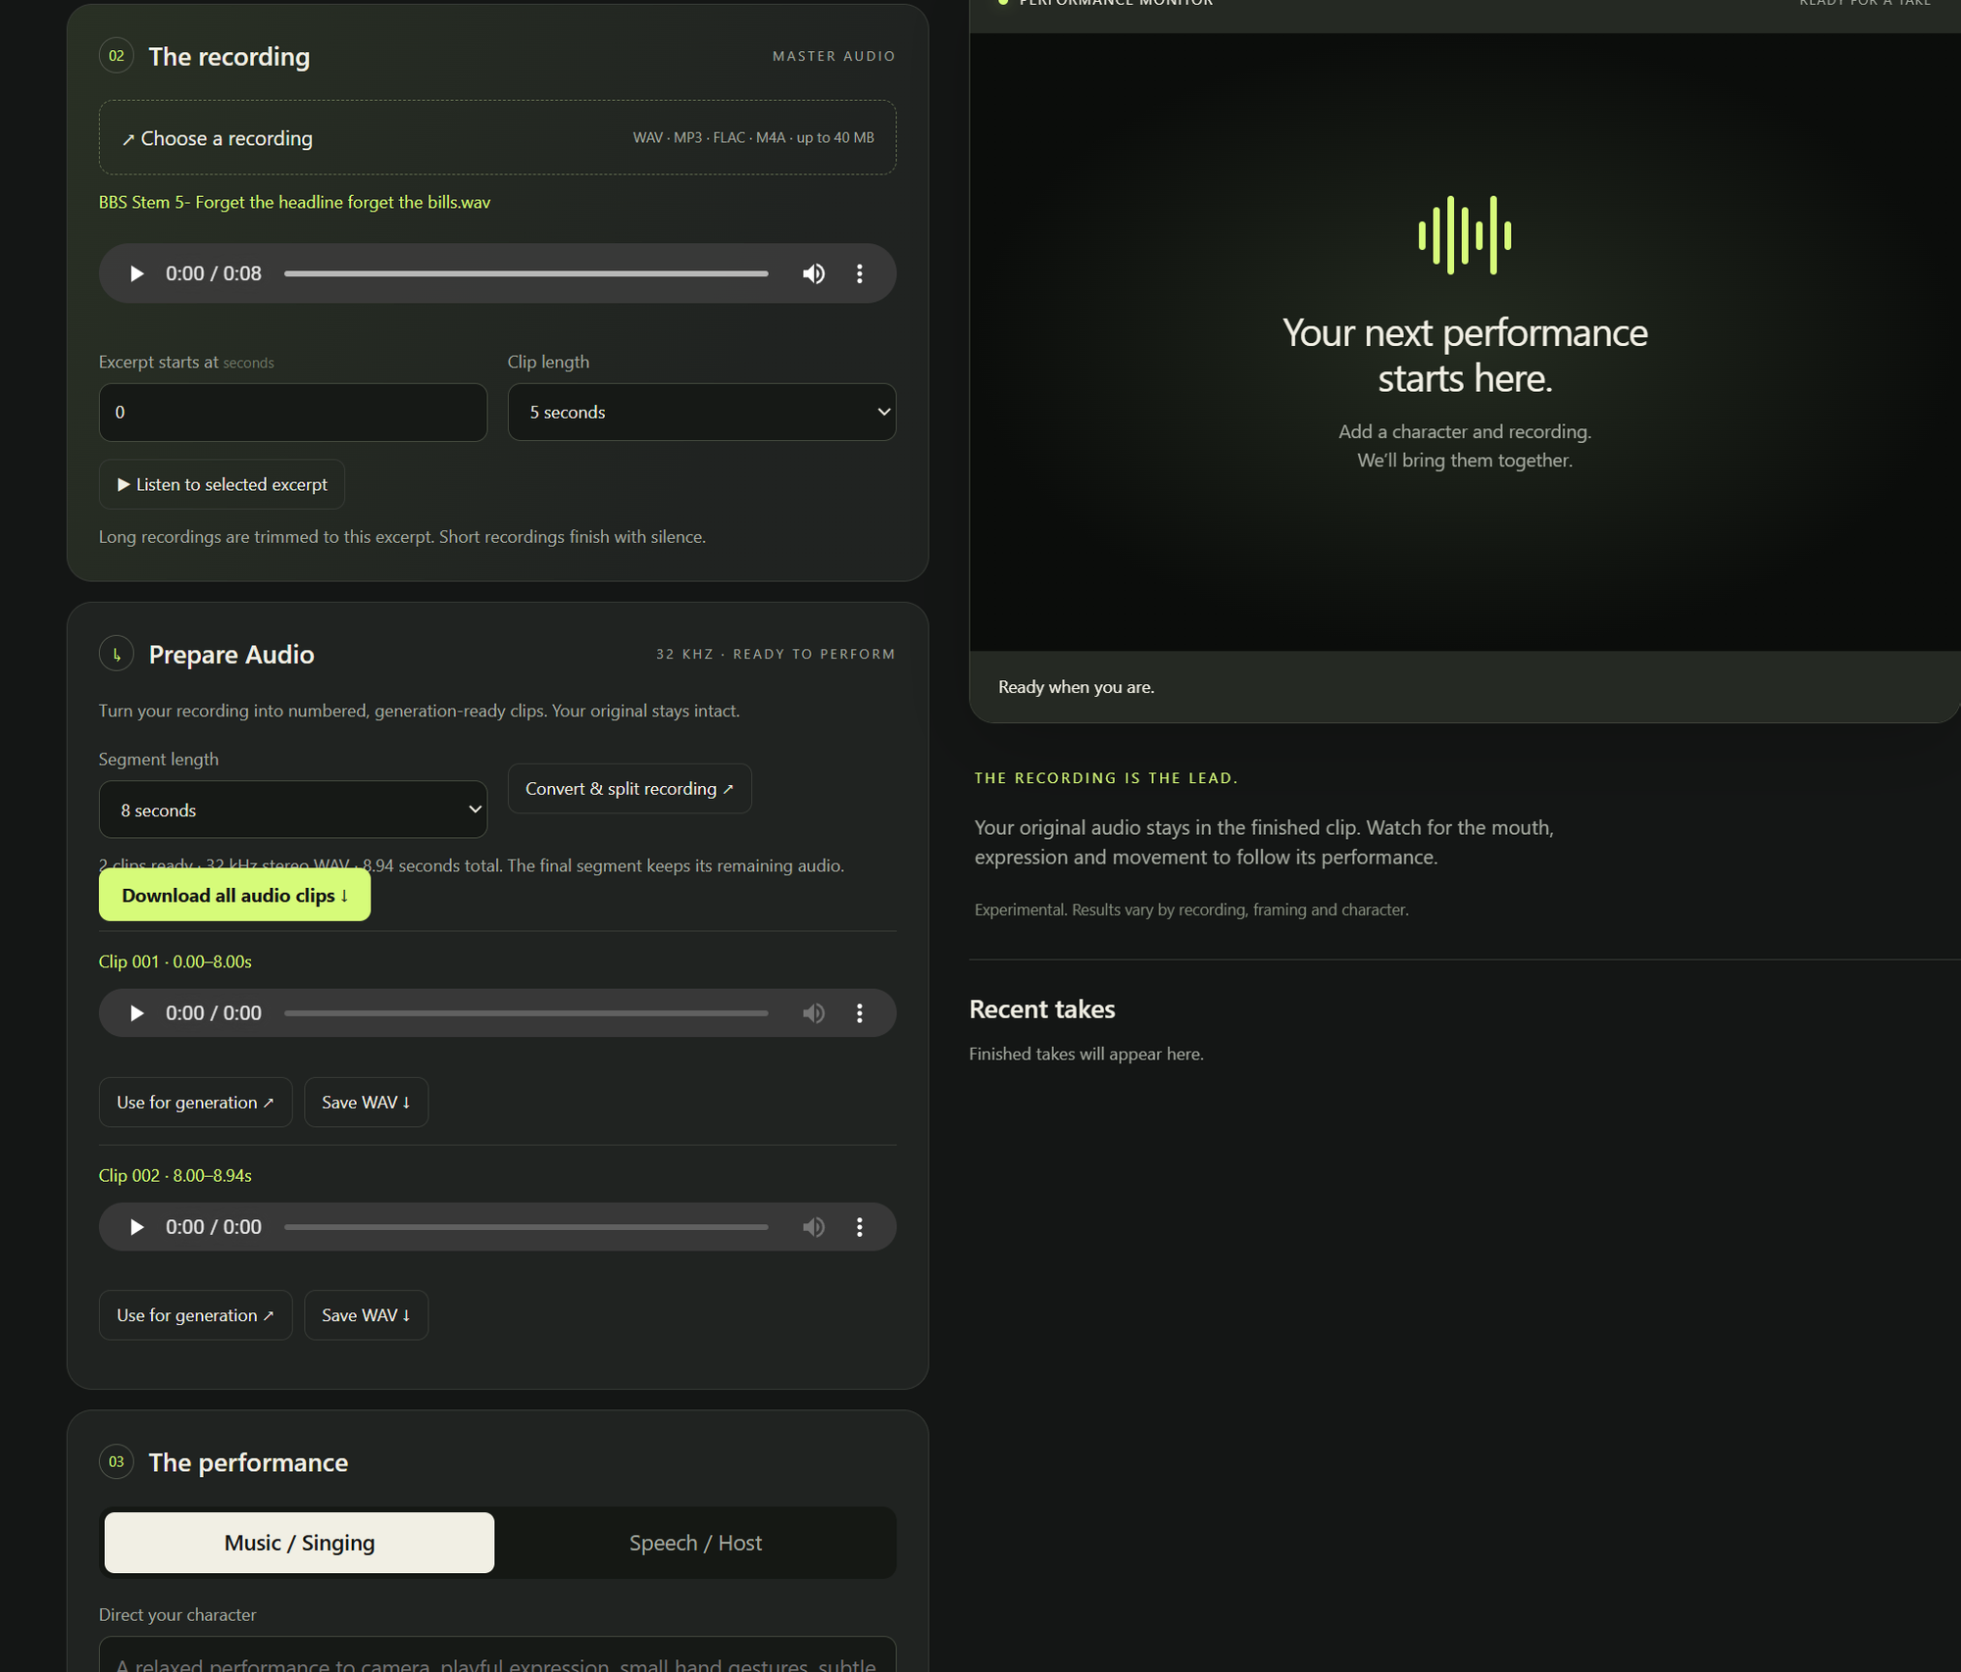
Task: Open more options for Clip 001 player
Action: [x=860, y=1012]
